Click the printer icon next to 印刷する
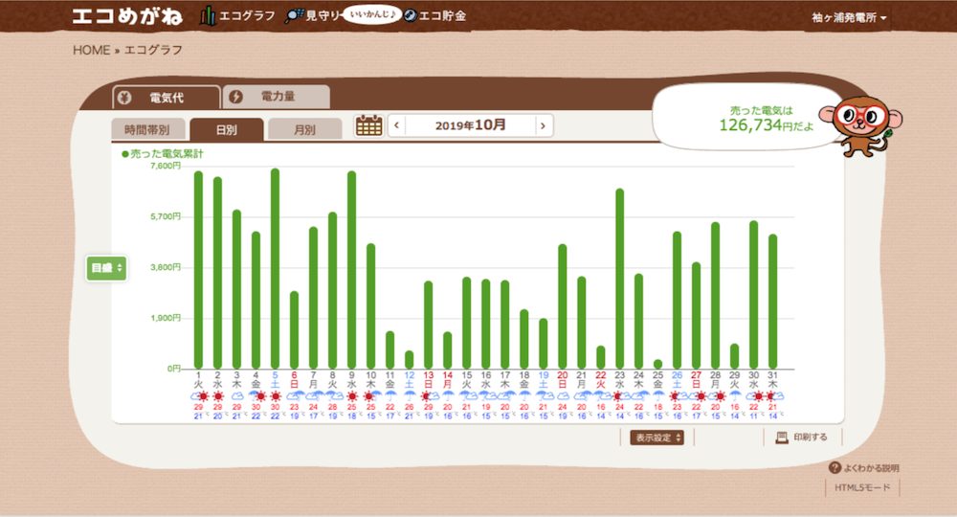Viewport: 957px width, 517px height. click(781, 438)
